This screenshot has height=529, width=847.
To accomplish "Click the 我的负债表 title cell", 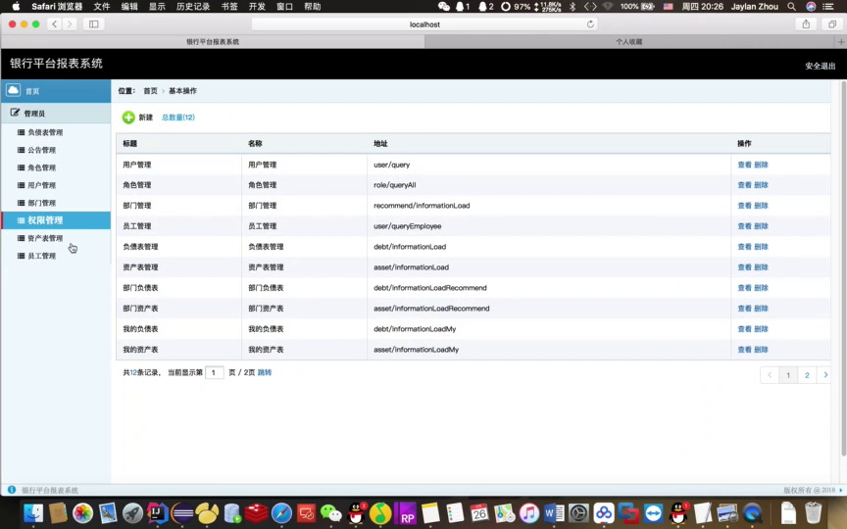I will (x=178, y=329).
